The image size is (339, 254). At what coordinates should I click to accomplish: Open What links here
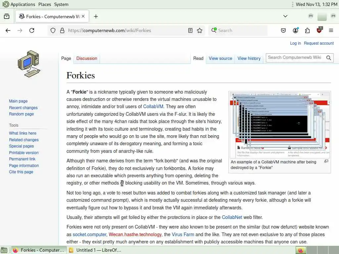click(x=23, y=133)
